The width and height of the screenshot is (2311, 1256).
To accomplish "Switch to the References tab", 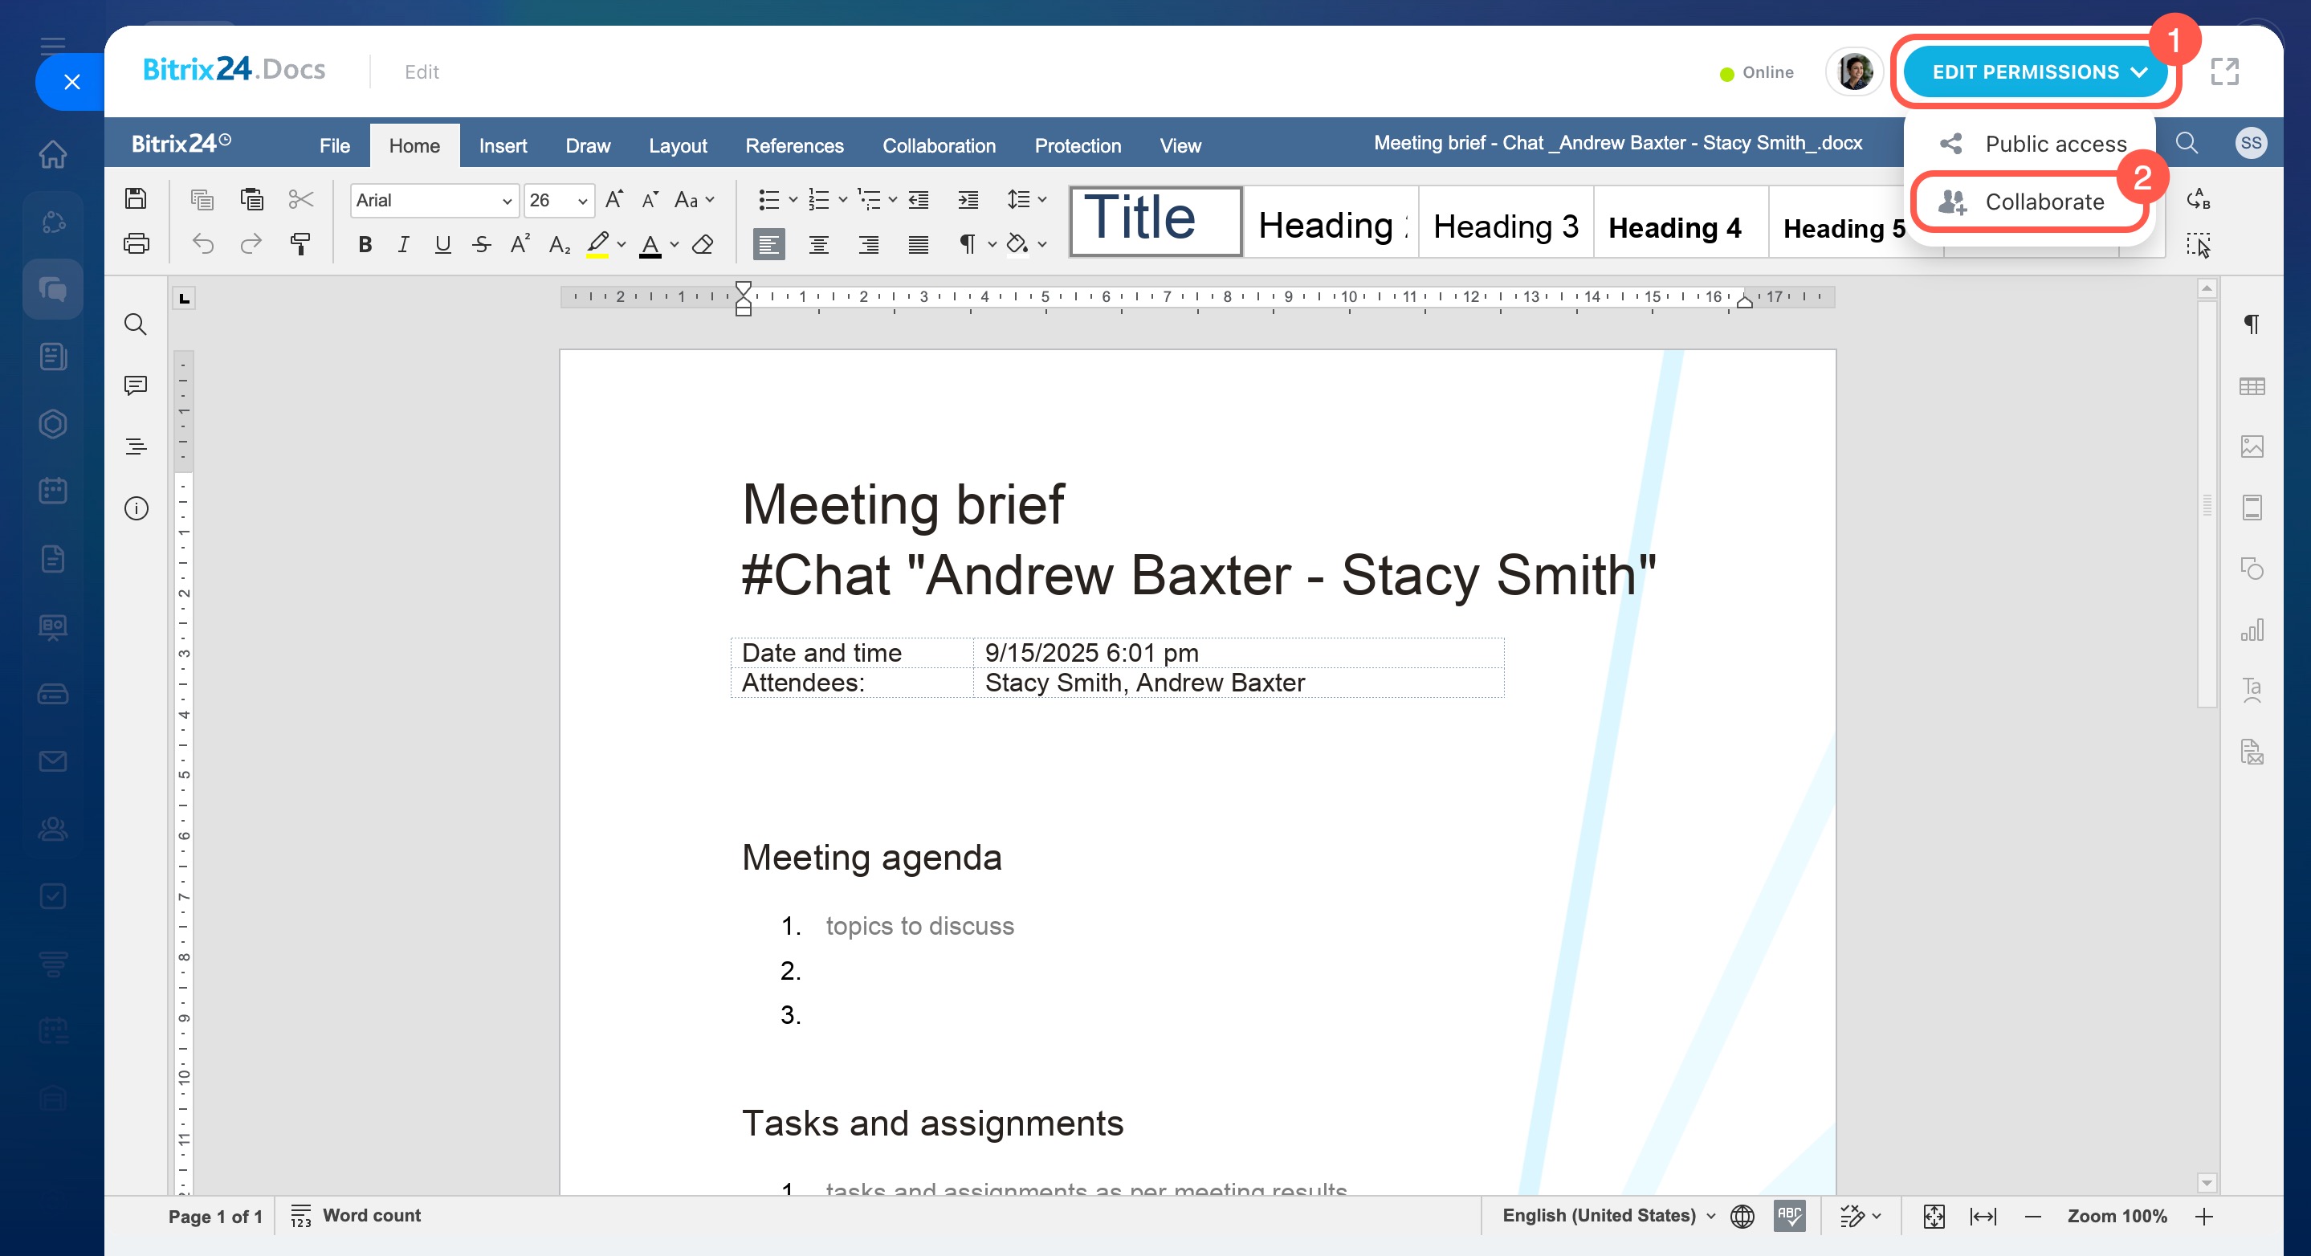I will pos(794,145).
